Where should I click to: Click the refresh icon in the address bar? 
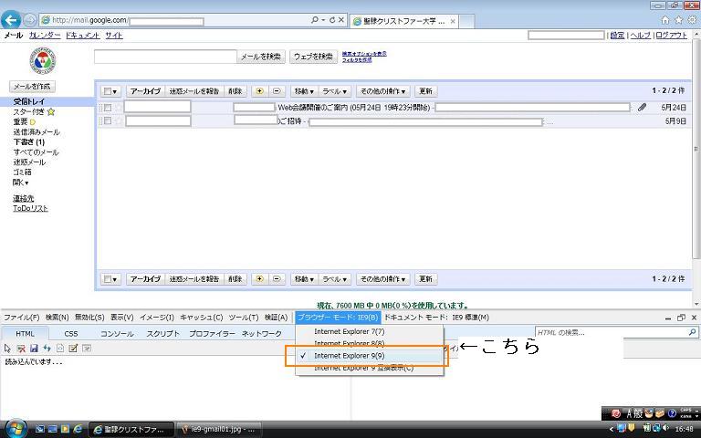[x=332, y=20]
